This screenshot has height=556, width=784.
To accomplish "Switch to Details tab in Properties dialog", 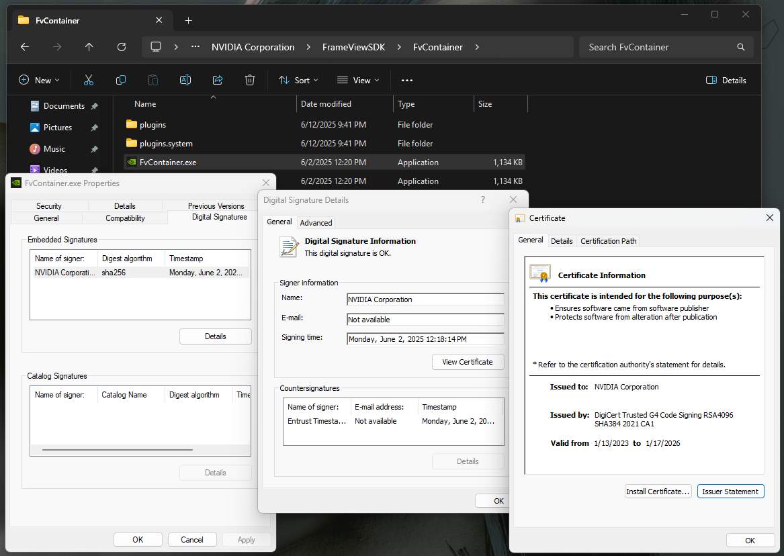I will (x=124, y=206).
